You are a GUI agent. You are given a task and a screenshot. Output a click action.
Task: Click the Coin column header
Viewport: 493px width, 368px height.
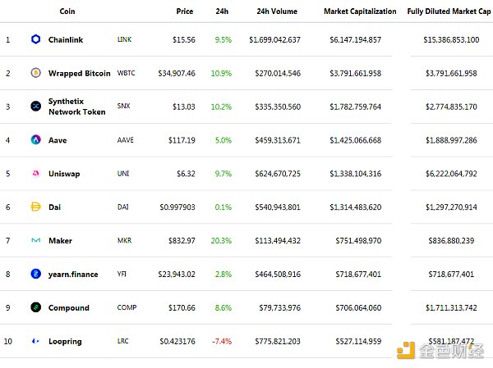tap(68, 11)
